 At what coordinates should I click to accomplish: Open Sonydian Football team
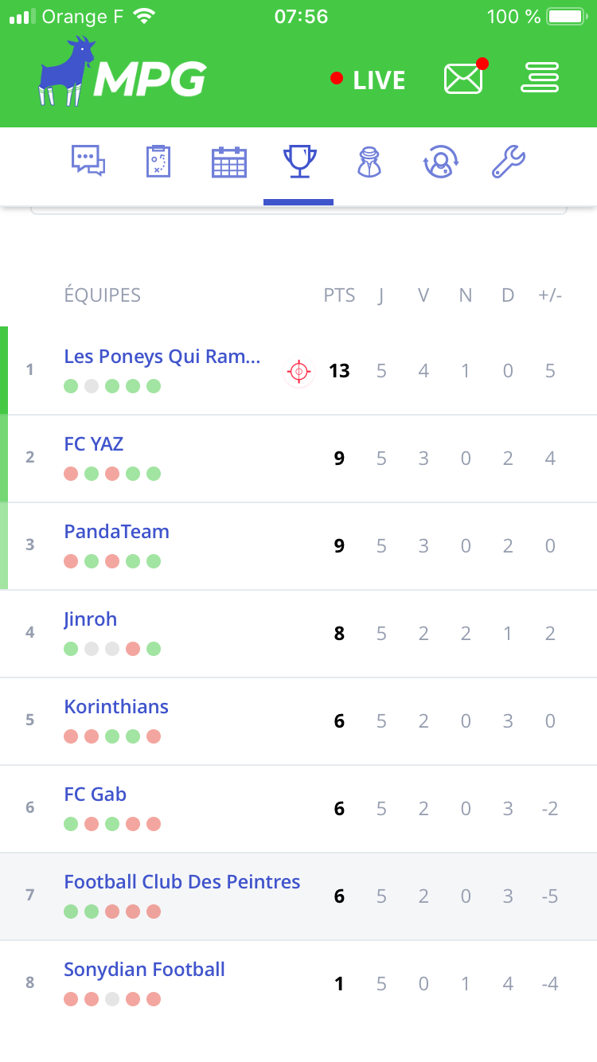pos(144,970)
